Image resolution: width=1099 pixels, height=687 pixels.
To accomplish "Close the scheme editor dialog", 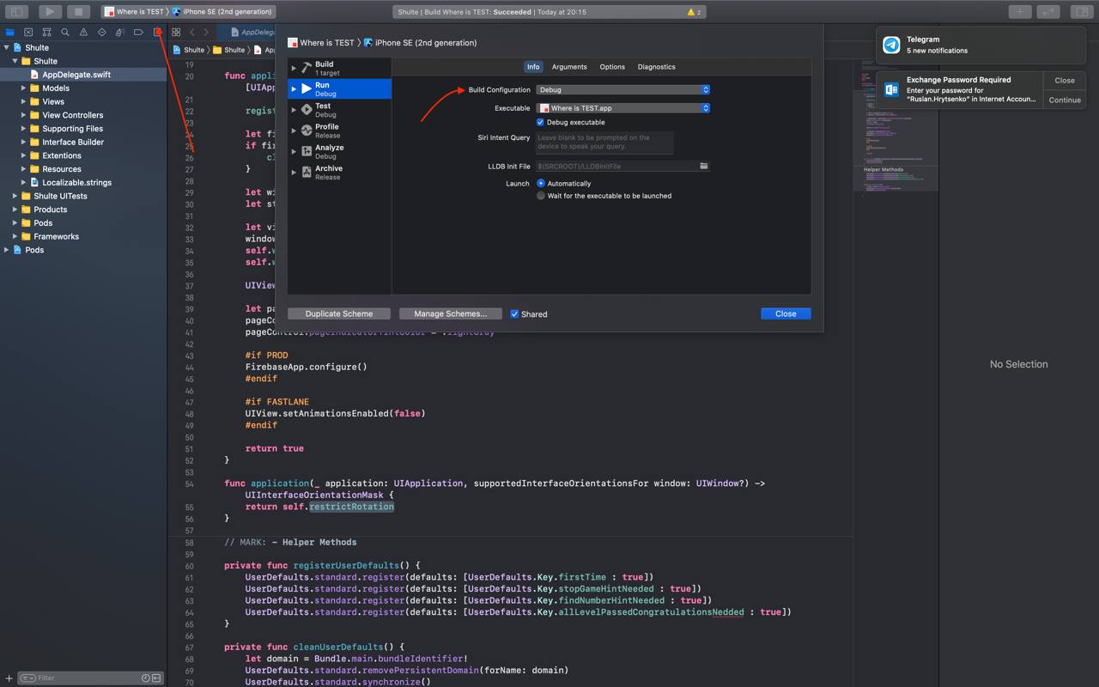I will (x=786, y=314).
